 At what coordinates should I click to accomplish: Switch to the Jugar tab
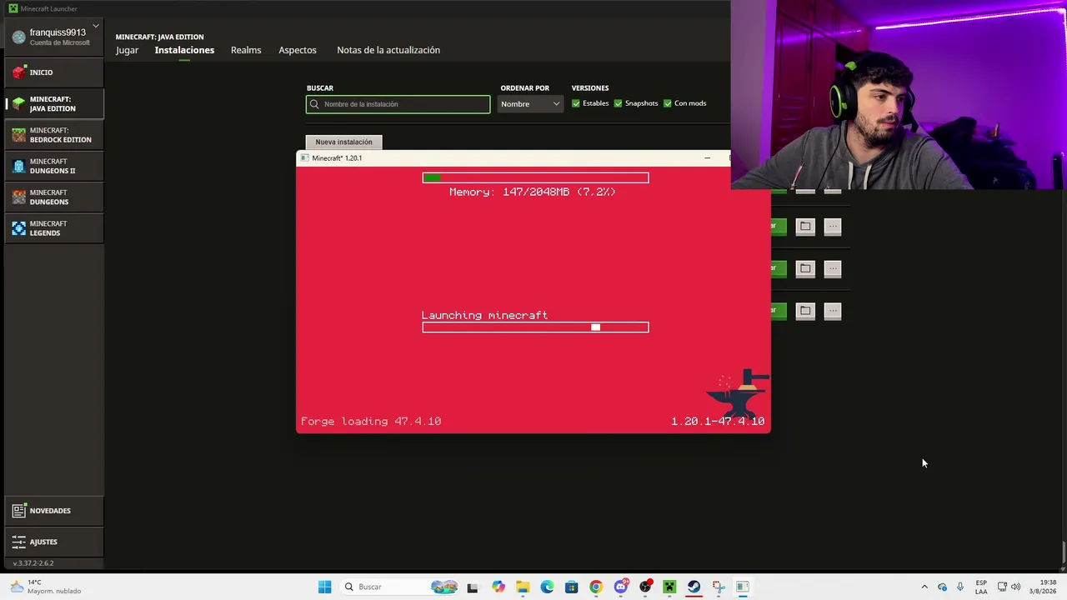(x=127, y=50)
